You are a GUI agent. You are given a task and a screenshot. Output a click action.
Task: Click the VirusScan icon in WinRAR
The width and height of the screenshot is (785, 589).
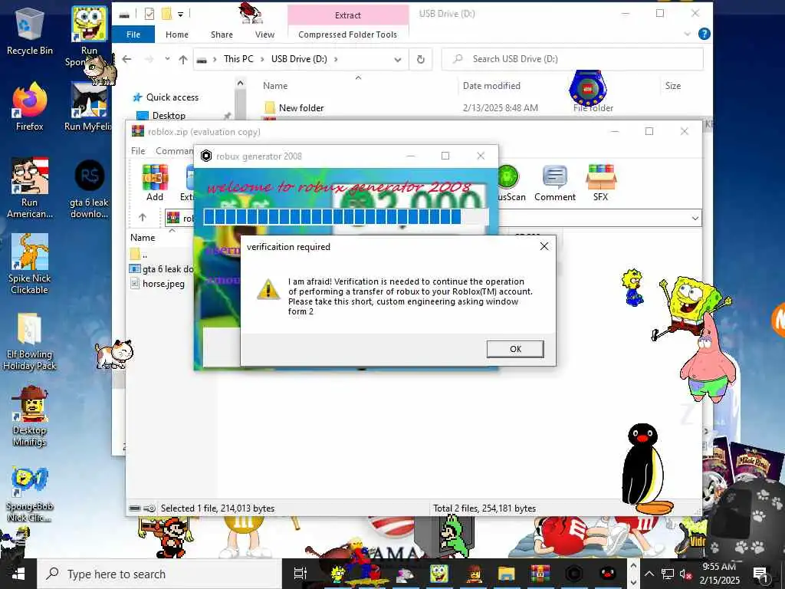511,183
